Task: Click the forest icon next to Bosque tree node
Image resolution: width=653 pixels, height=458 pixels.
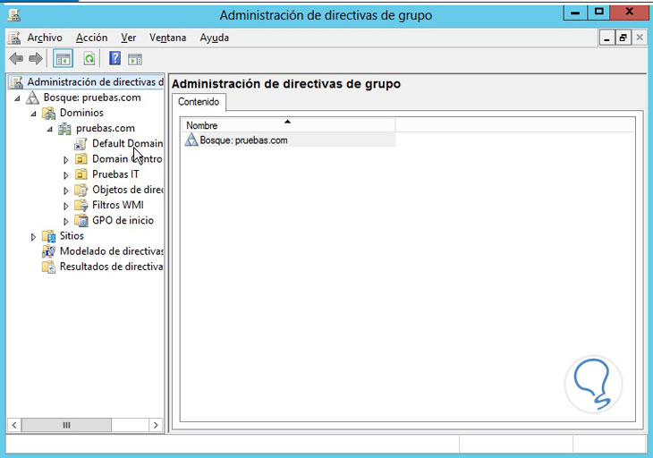Action: [x=32, y=98]
